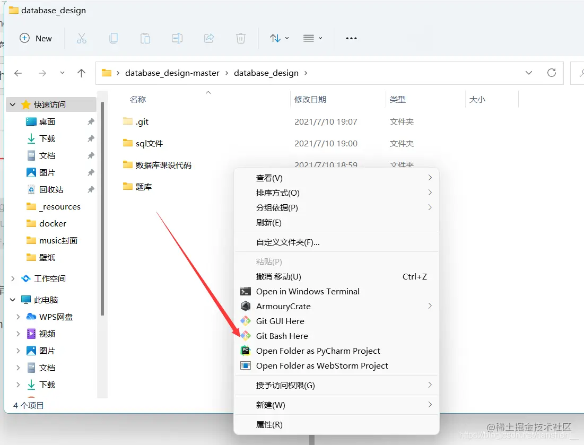
Task: Unpin 桌面 using its pin icon
Action: 91,122
